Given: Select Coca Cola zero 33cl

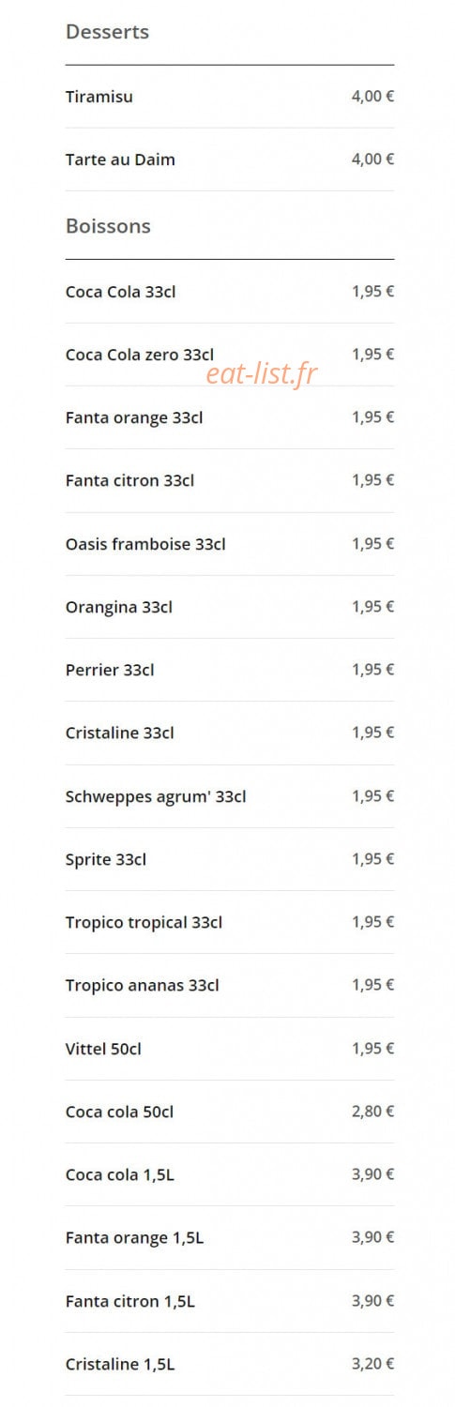Looking at the screenshot, I should (x=230, y=355).
